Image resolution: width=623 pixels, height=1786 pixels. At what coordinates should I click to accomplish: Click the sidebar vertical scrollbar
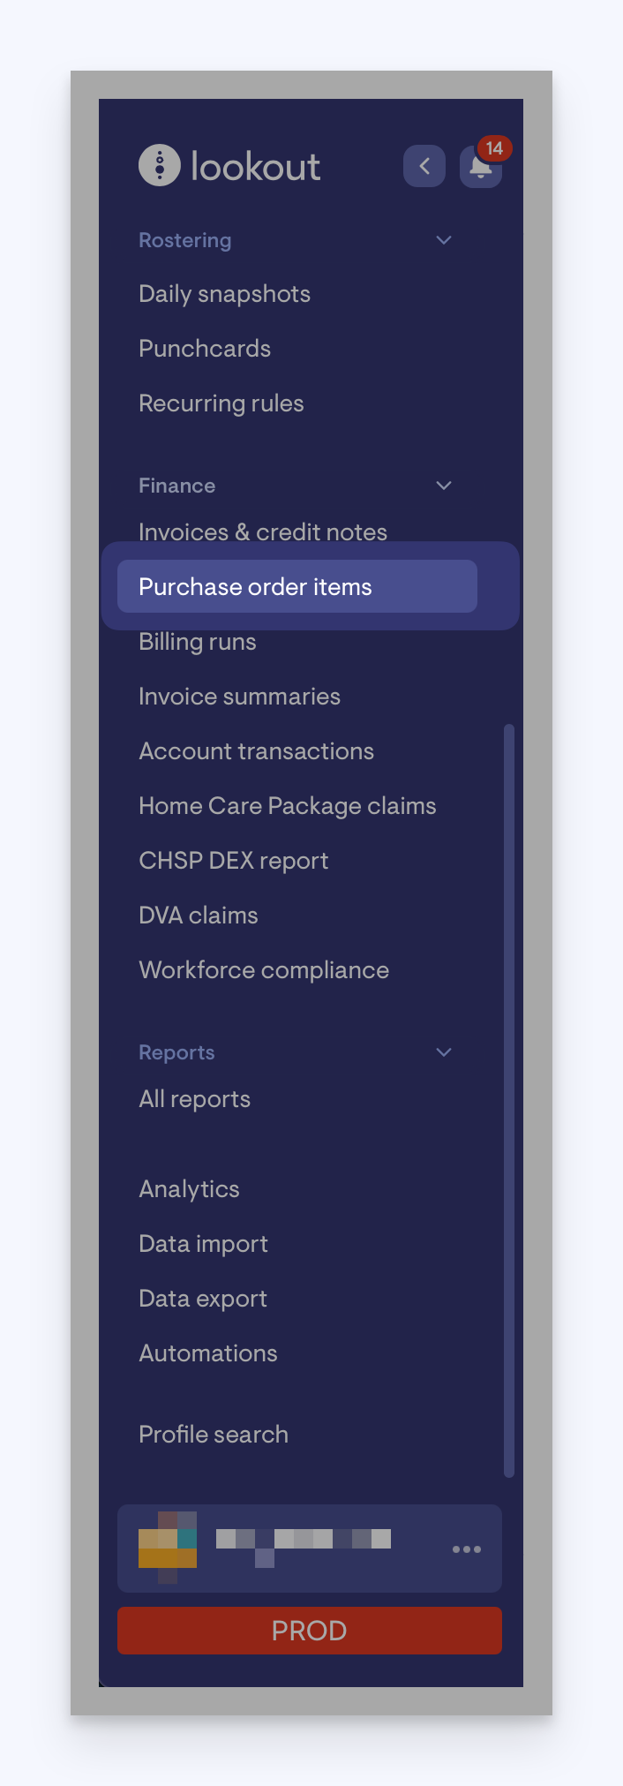(508, 1099)
